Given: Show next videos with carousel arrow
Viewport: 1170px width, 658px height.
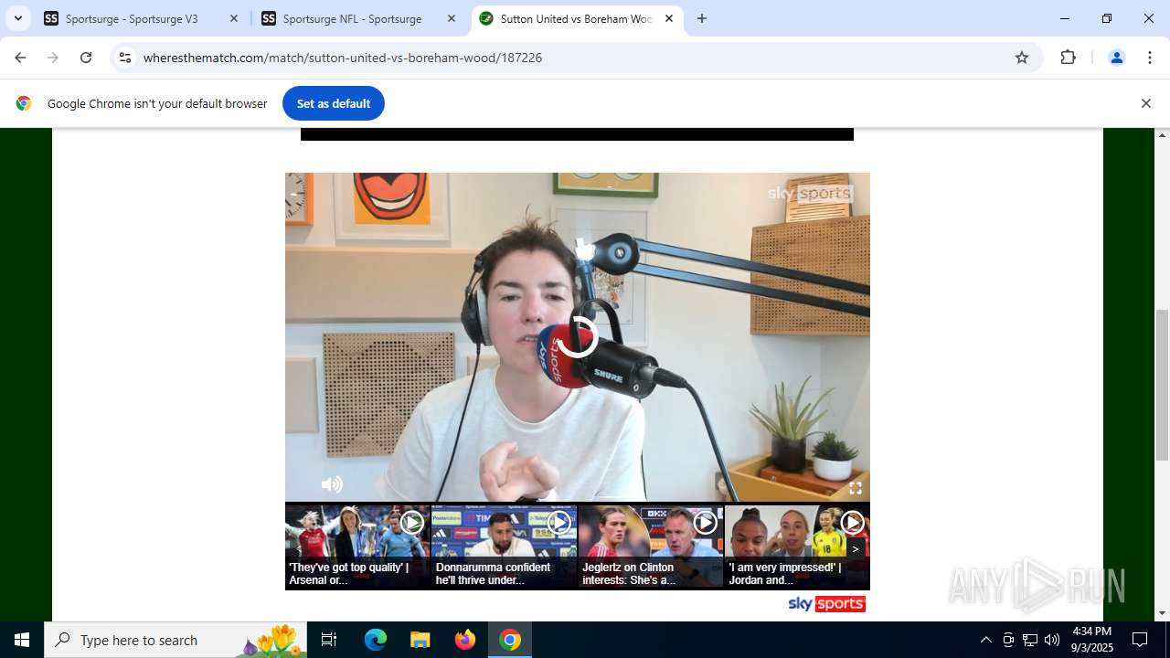Looking at the screenshot, I should (856, 549).
